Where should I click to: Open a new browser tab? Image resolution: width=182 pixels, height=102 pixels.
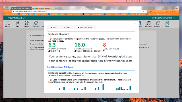pos(56,8)
